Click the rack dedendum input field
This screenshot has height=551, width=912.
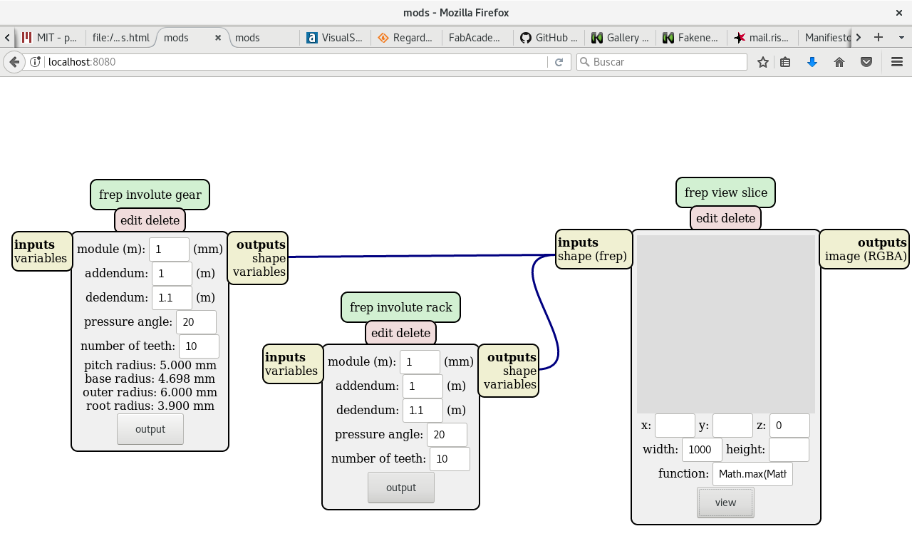[423, 411]
